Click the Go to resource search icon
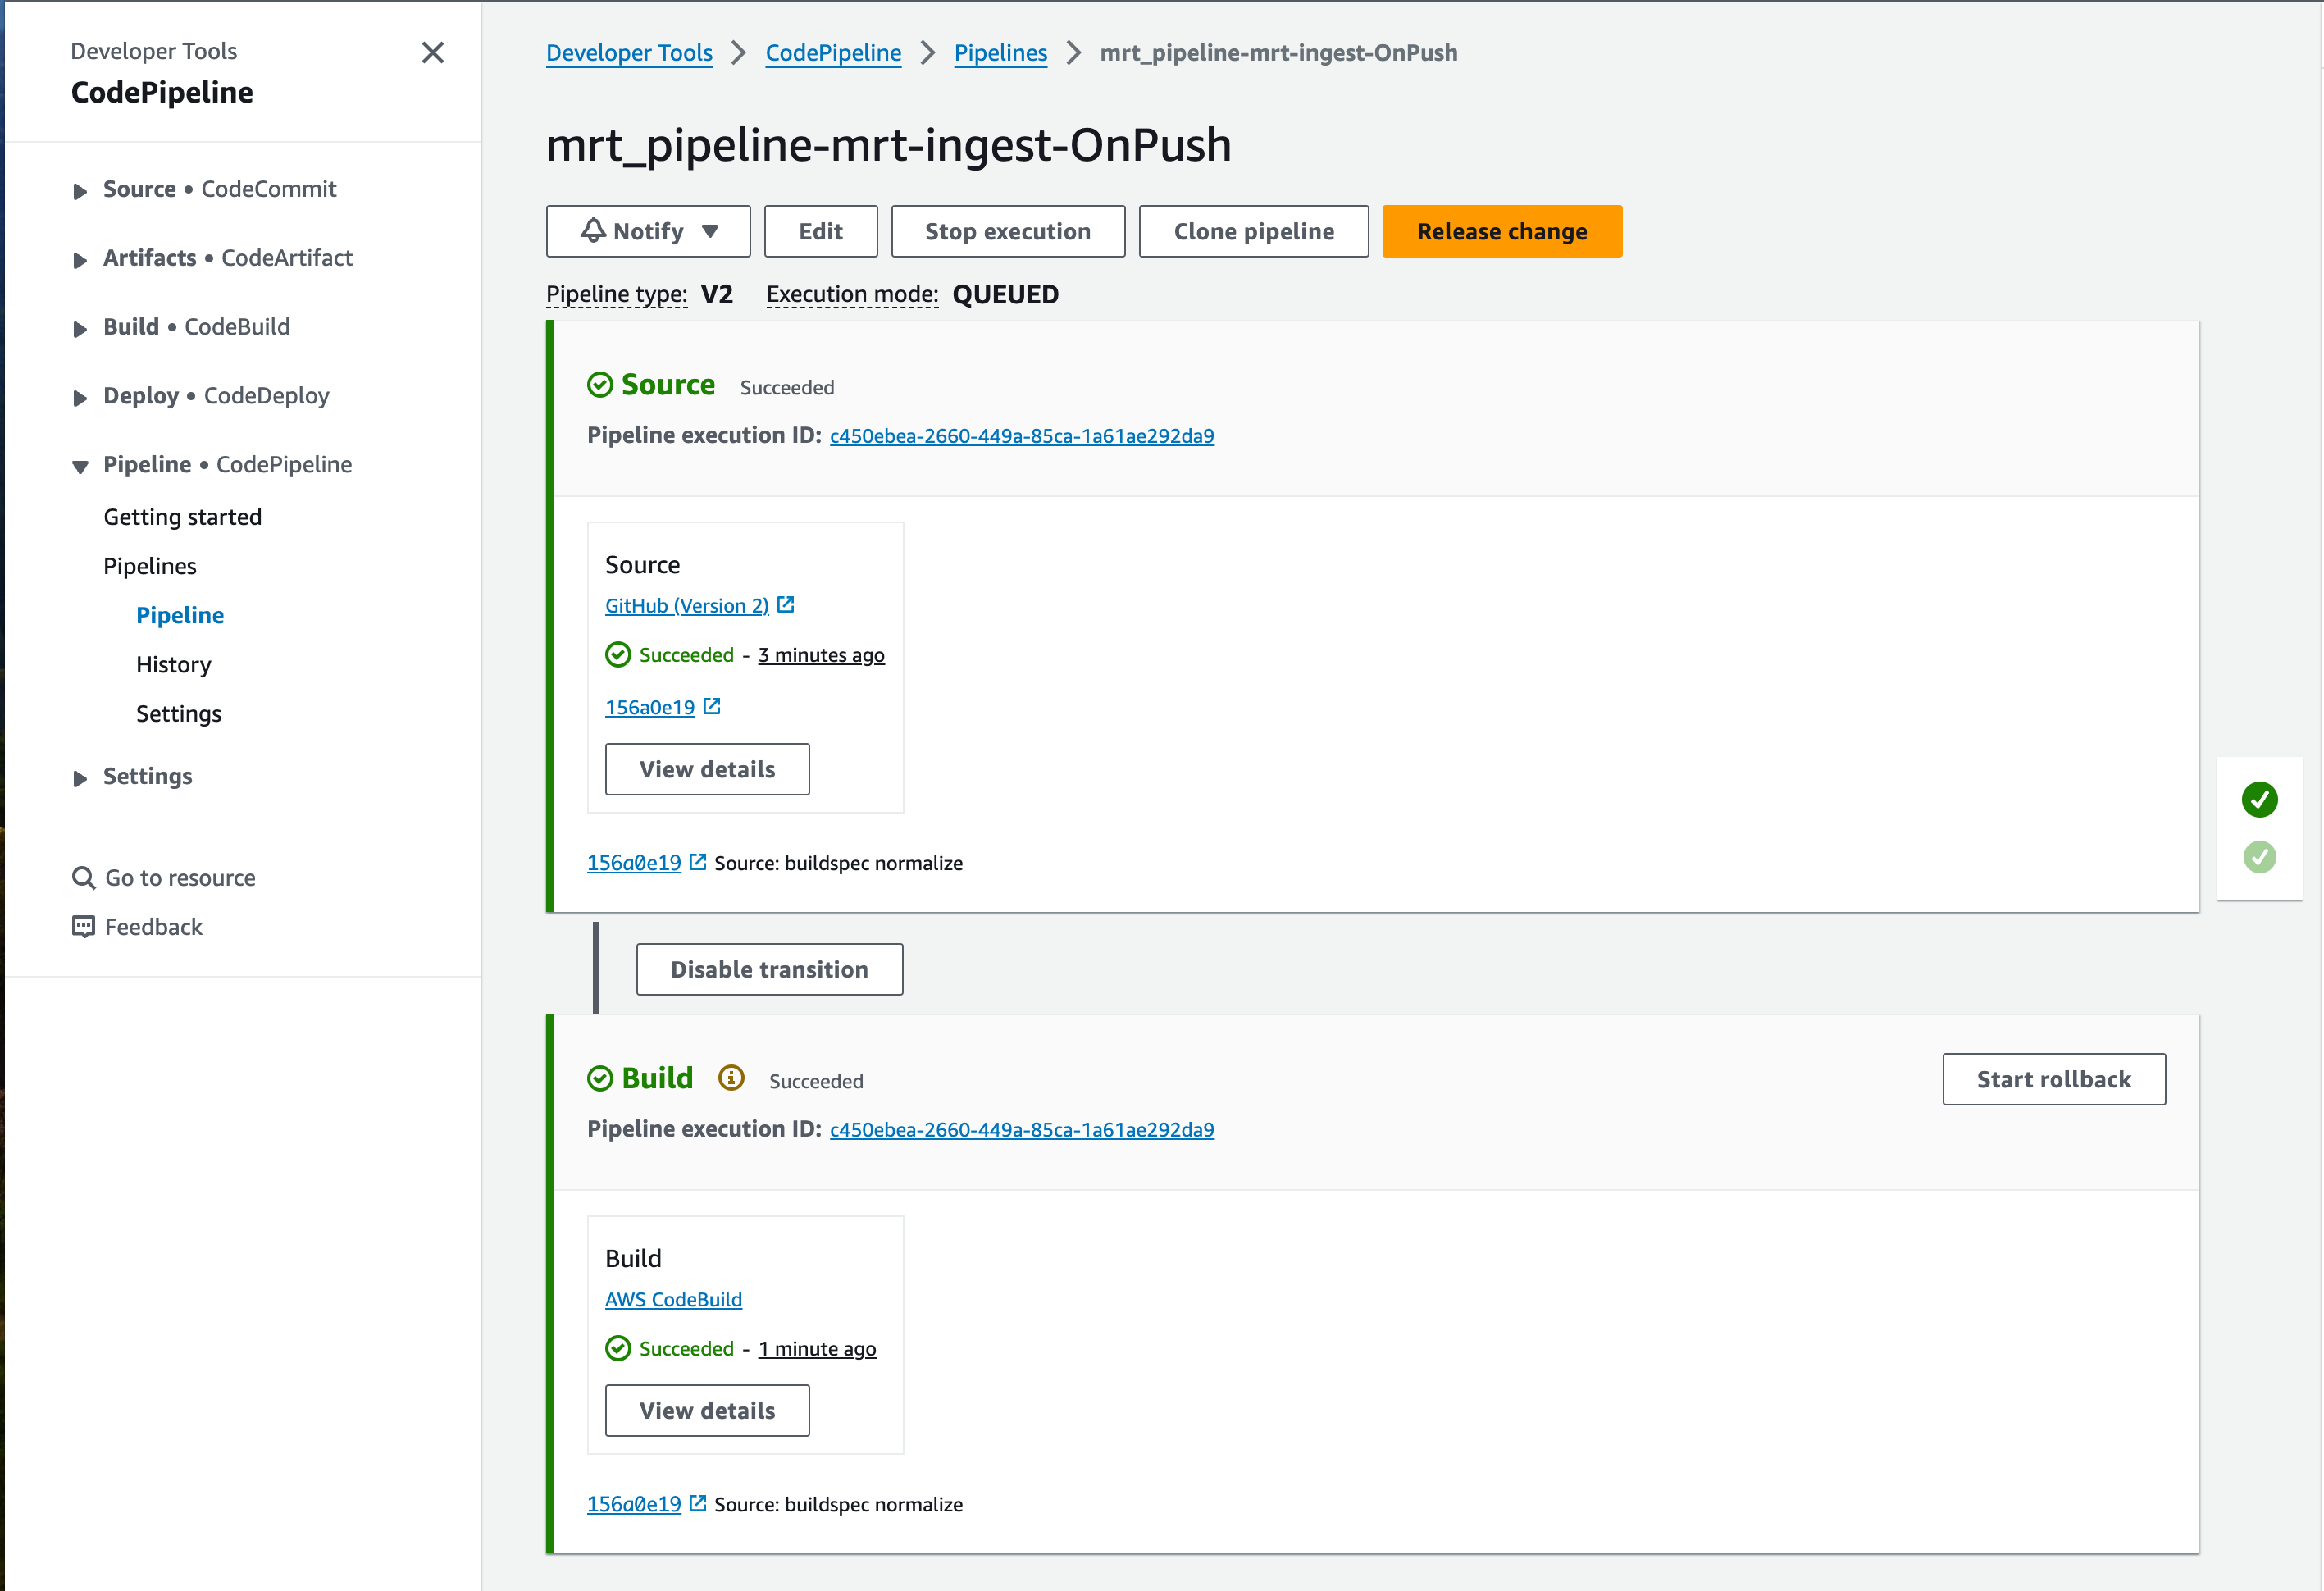This screenshot has height=1591, width=2324. coord(84,878)
